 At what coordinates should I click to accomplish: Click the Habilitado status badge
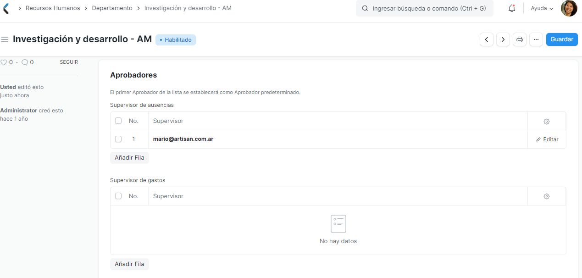tap(176, 40)
